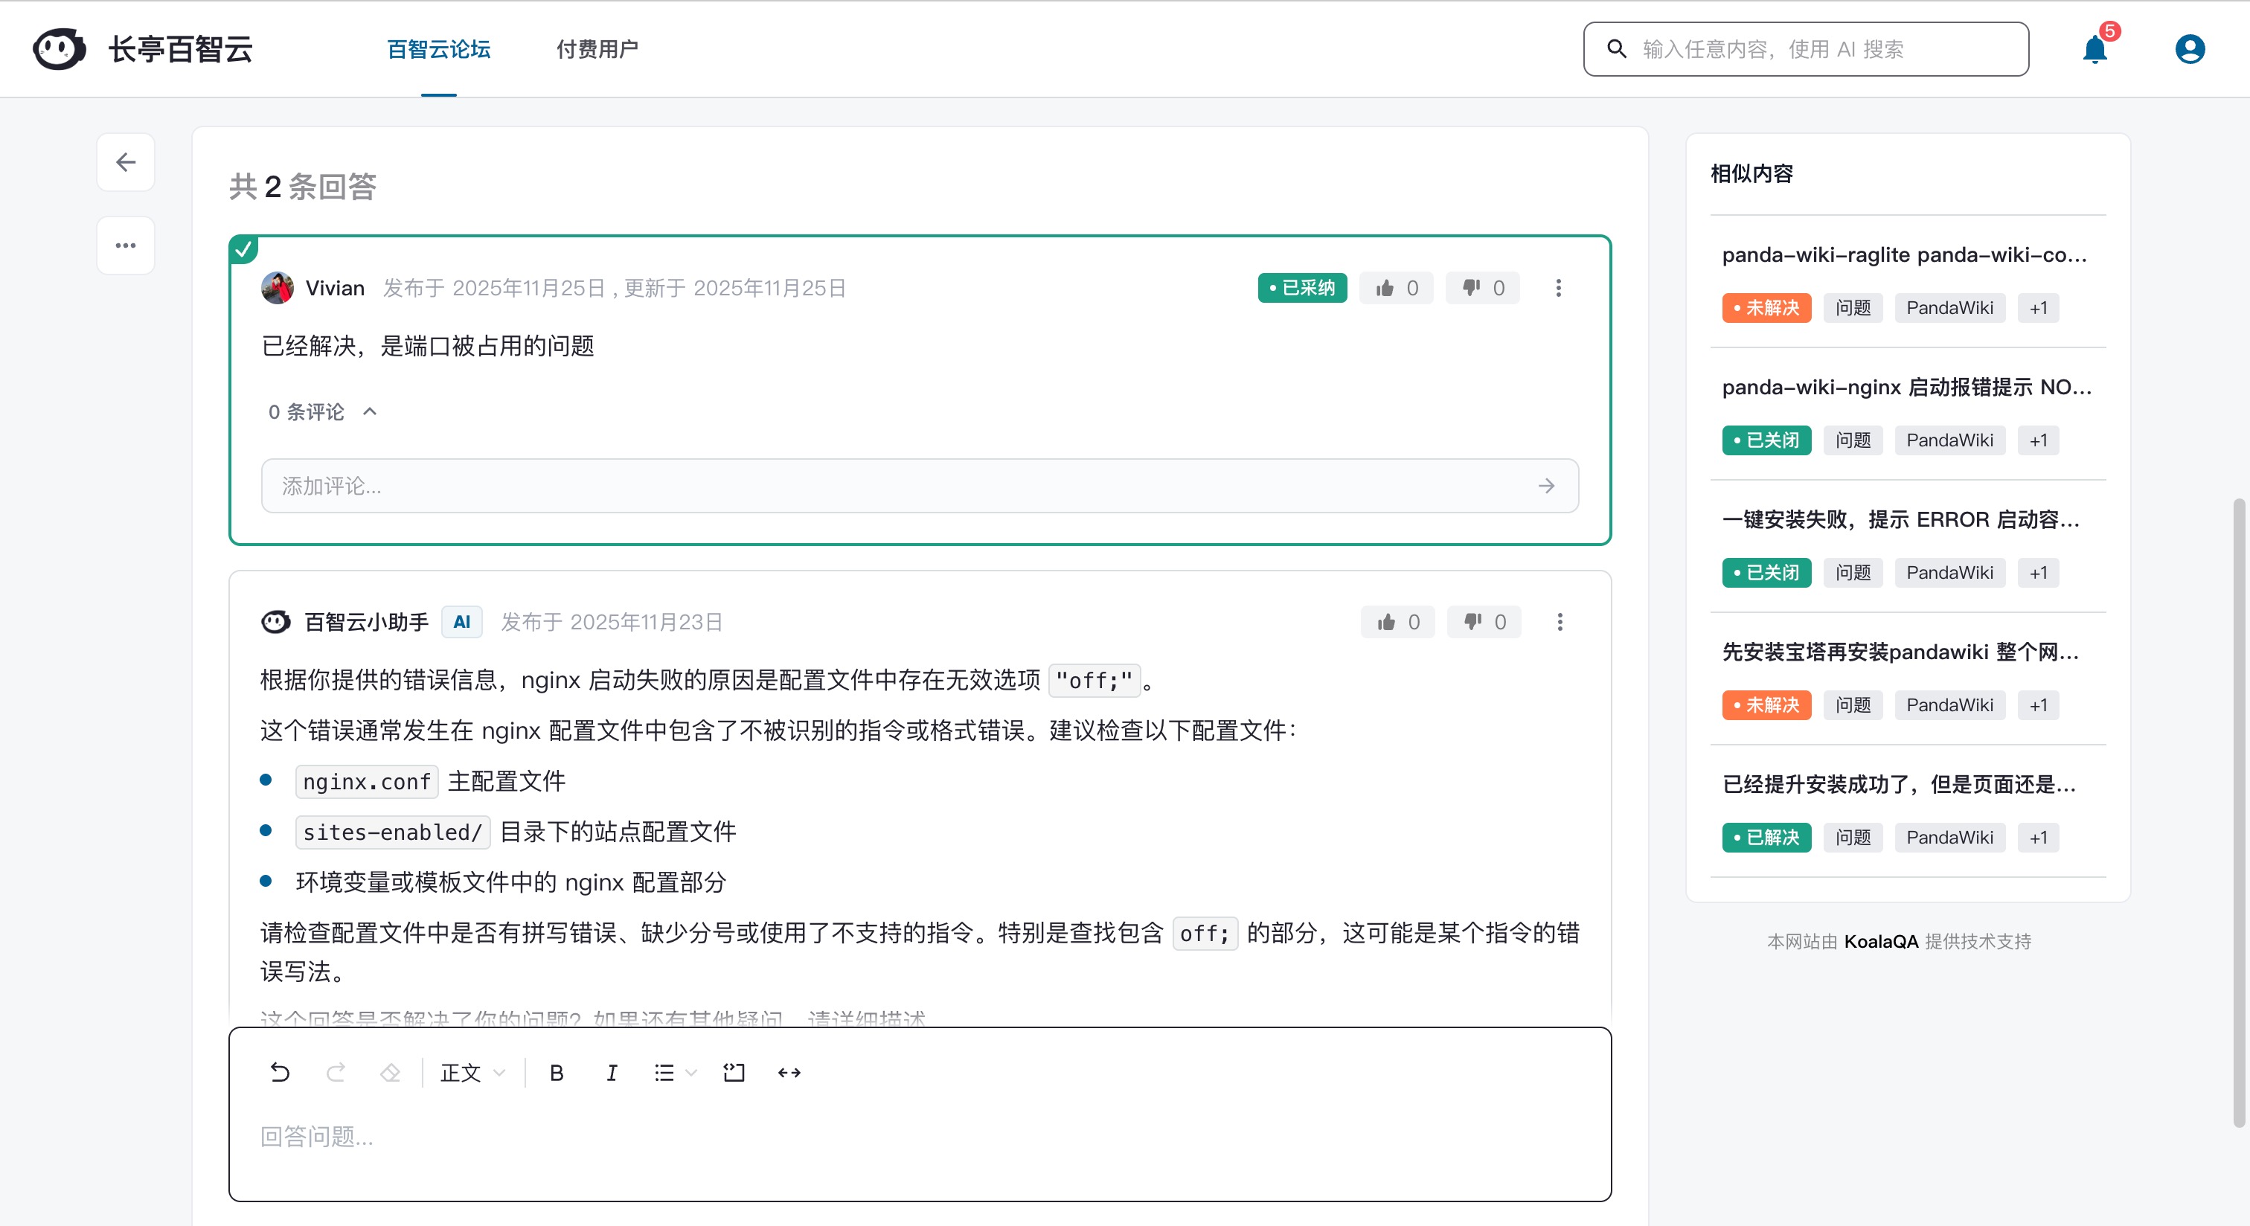Switch to the 付费用户 tab

pos(597,49)
